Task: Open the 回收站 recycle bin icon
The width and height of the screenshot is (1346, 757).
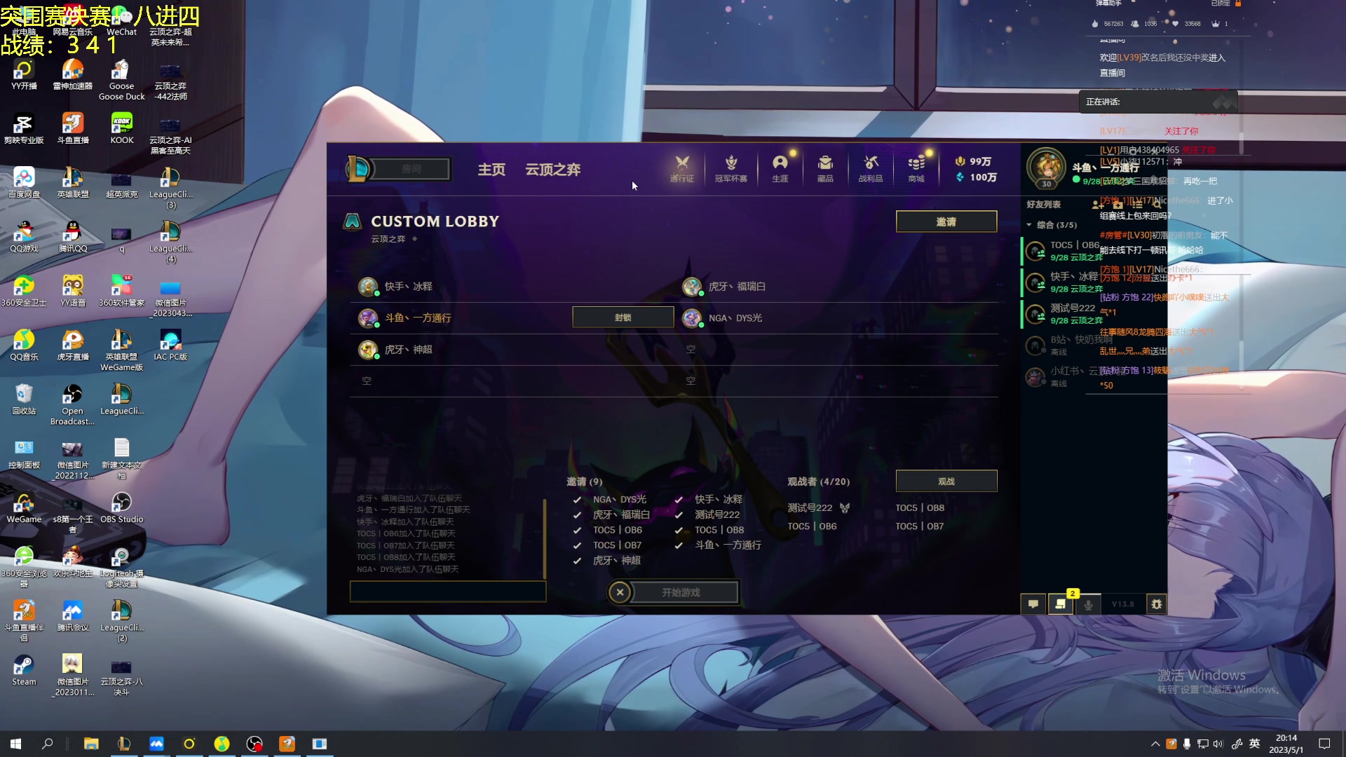Action: [x=24, y=399]
